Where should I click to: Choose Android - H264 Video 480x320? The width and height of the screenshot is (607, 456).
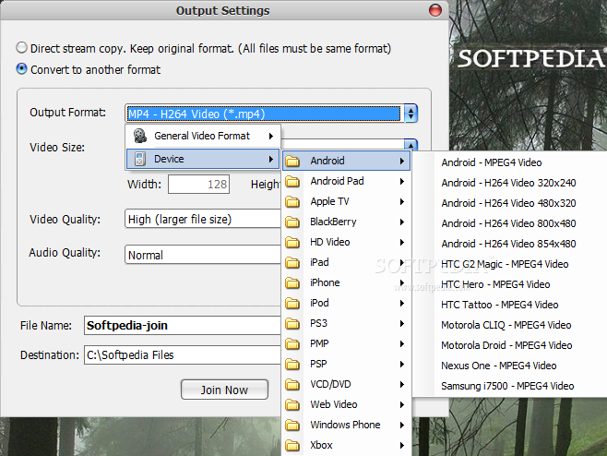click(x=508, y=203)
